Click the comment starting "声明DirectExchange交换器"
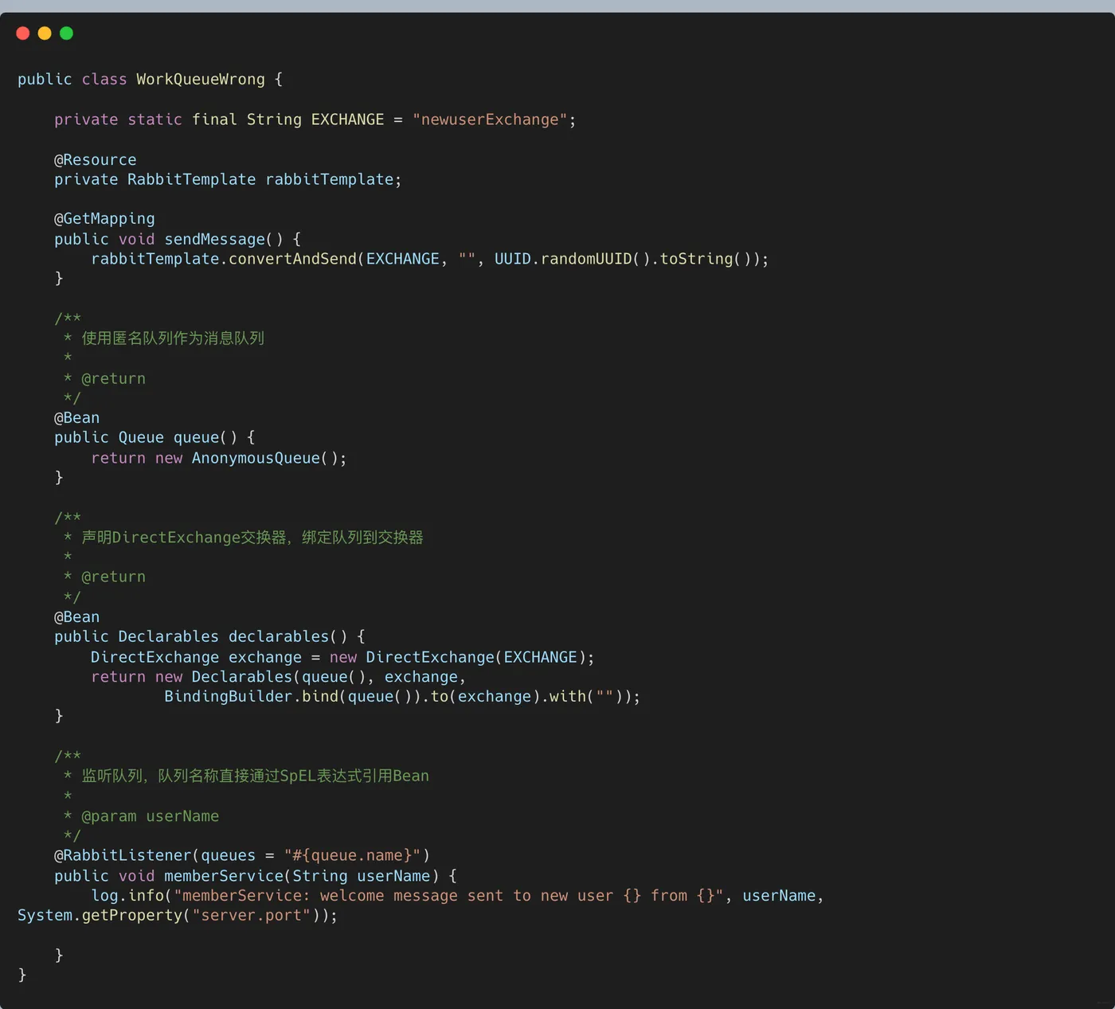 (252, 538)
